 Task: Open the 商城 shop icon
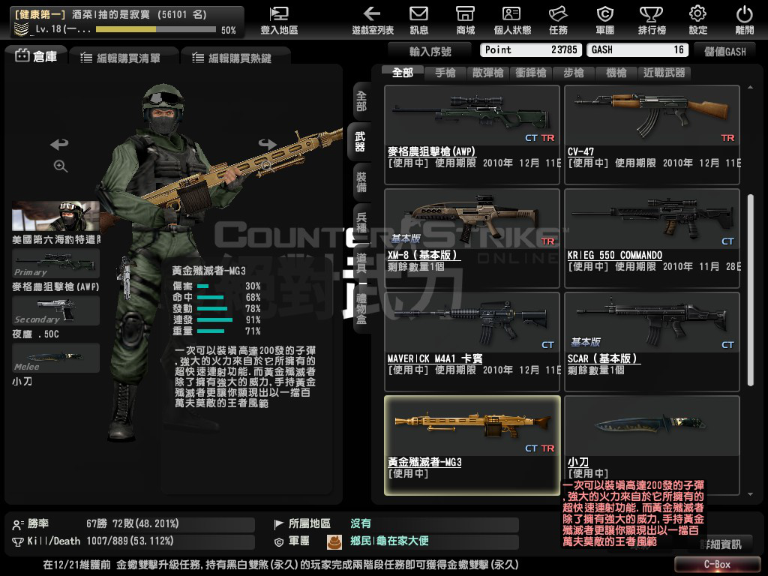coord(465,20)
